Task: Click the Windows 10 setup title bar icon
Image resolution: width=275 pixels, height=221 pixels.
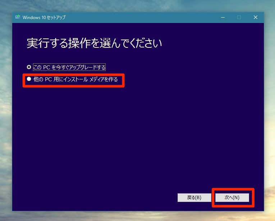Action: (18, 17)
